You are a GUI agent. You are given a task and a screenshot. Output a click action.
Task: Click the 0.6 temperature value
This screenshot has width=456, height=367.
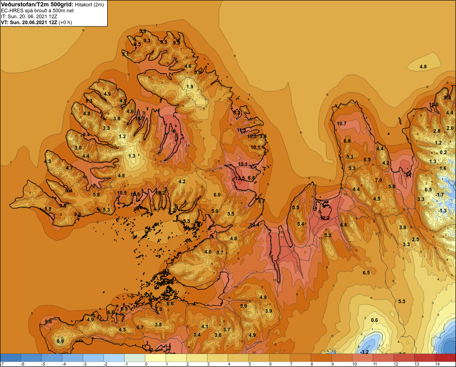coord(374,320)
